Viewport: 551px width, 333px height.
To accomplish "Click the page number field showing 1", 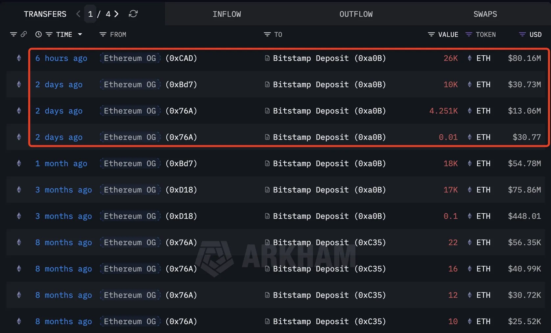I will tap(90, 14).
